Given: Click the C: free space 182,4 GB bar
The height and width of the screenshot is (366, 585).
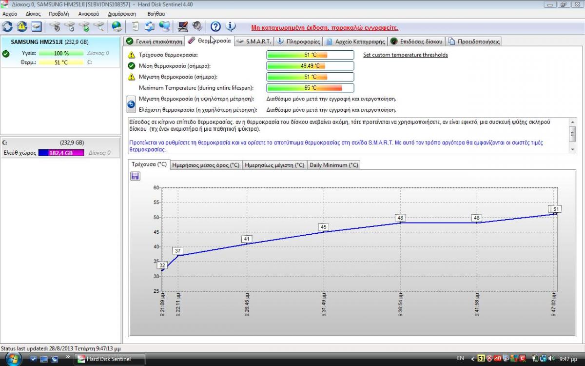Looking at the screenshot, I should 61,153.
